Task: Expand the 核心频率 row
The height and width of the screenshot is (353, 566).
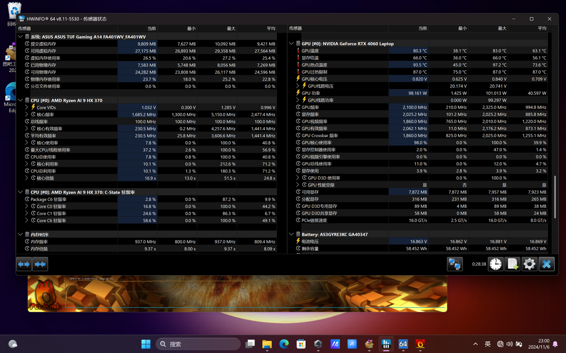Action: [x=27, y=115]
